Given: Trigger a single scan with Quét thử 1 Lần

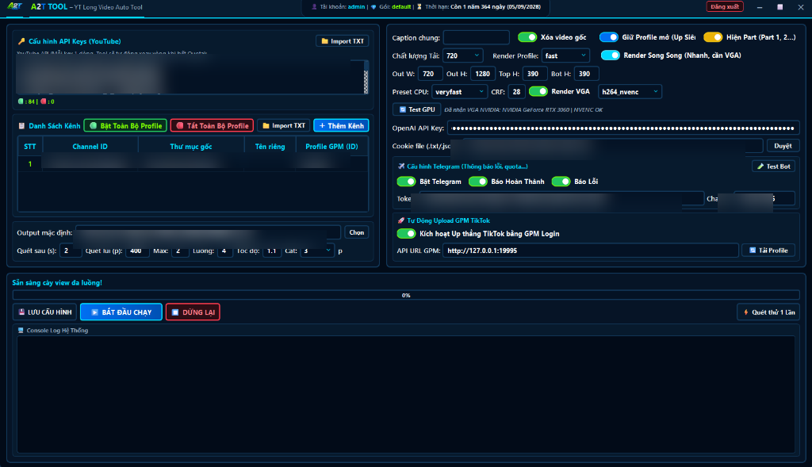Looking at the screenshot, I should coord(768,312).
